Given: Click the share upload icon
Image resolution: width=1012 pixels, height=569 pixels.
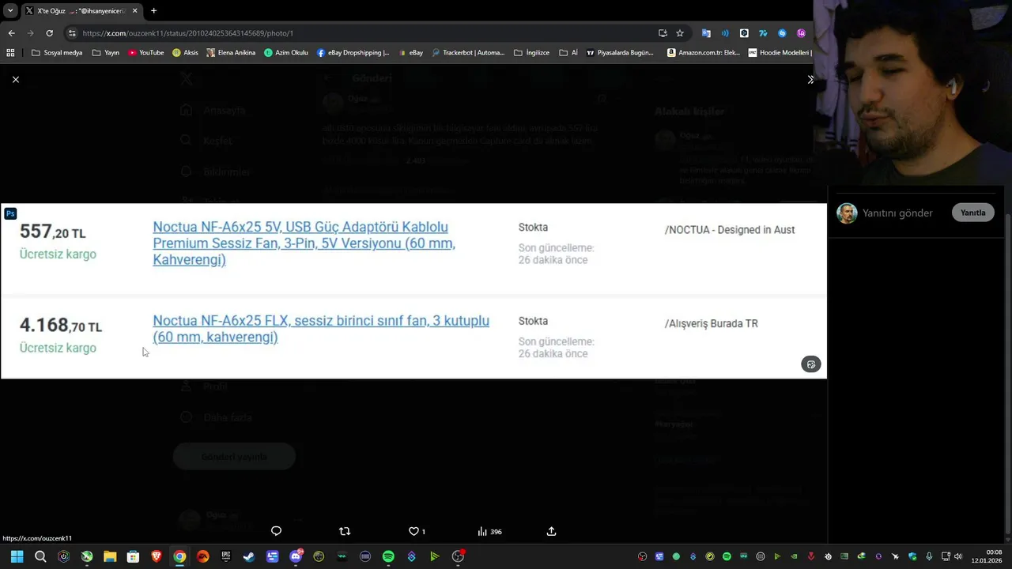Looking at the screenshot, I should pos(551,531).
